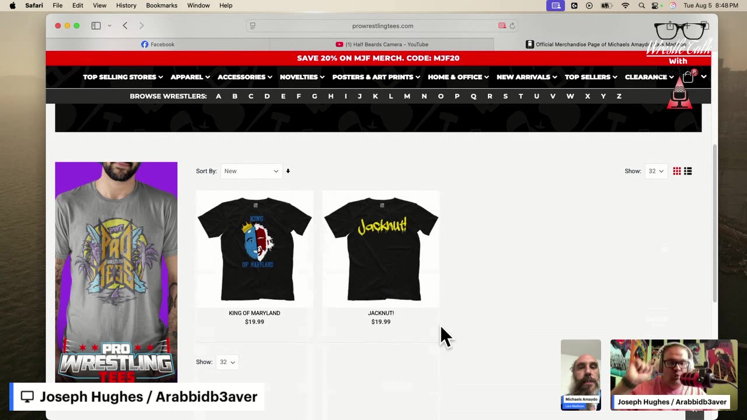Check the battery status icon
The image size is (747, 420).
607,5
